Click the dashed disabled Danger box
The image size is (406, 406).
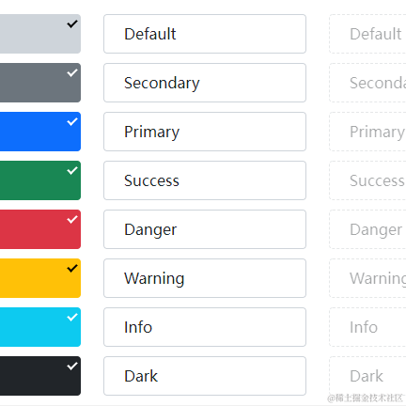(x=367, y=229)
